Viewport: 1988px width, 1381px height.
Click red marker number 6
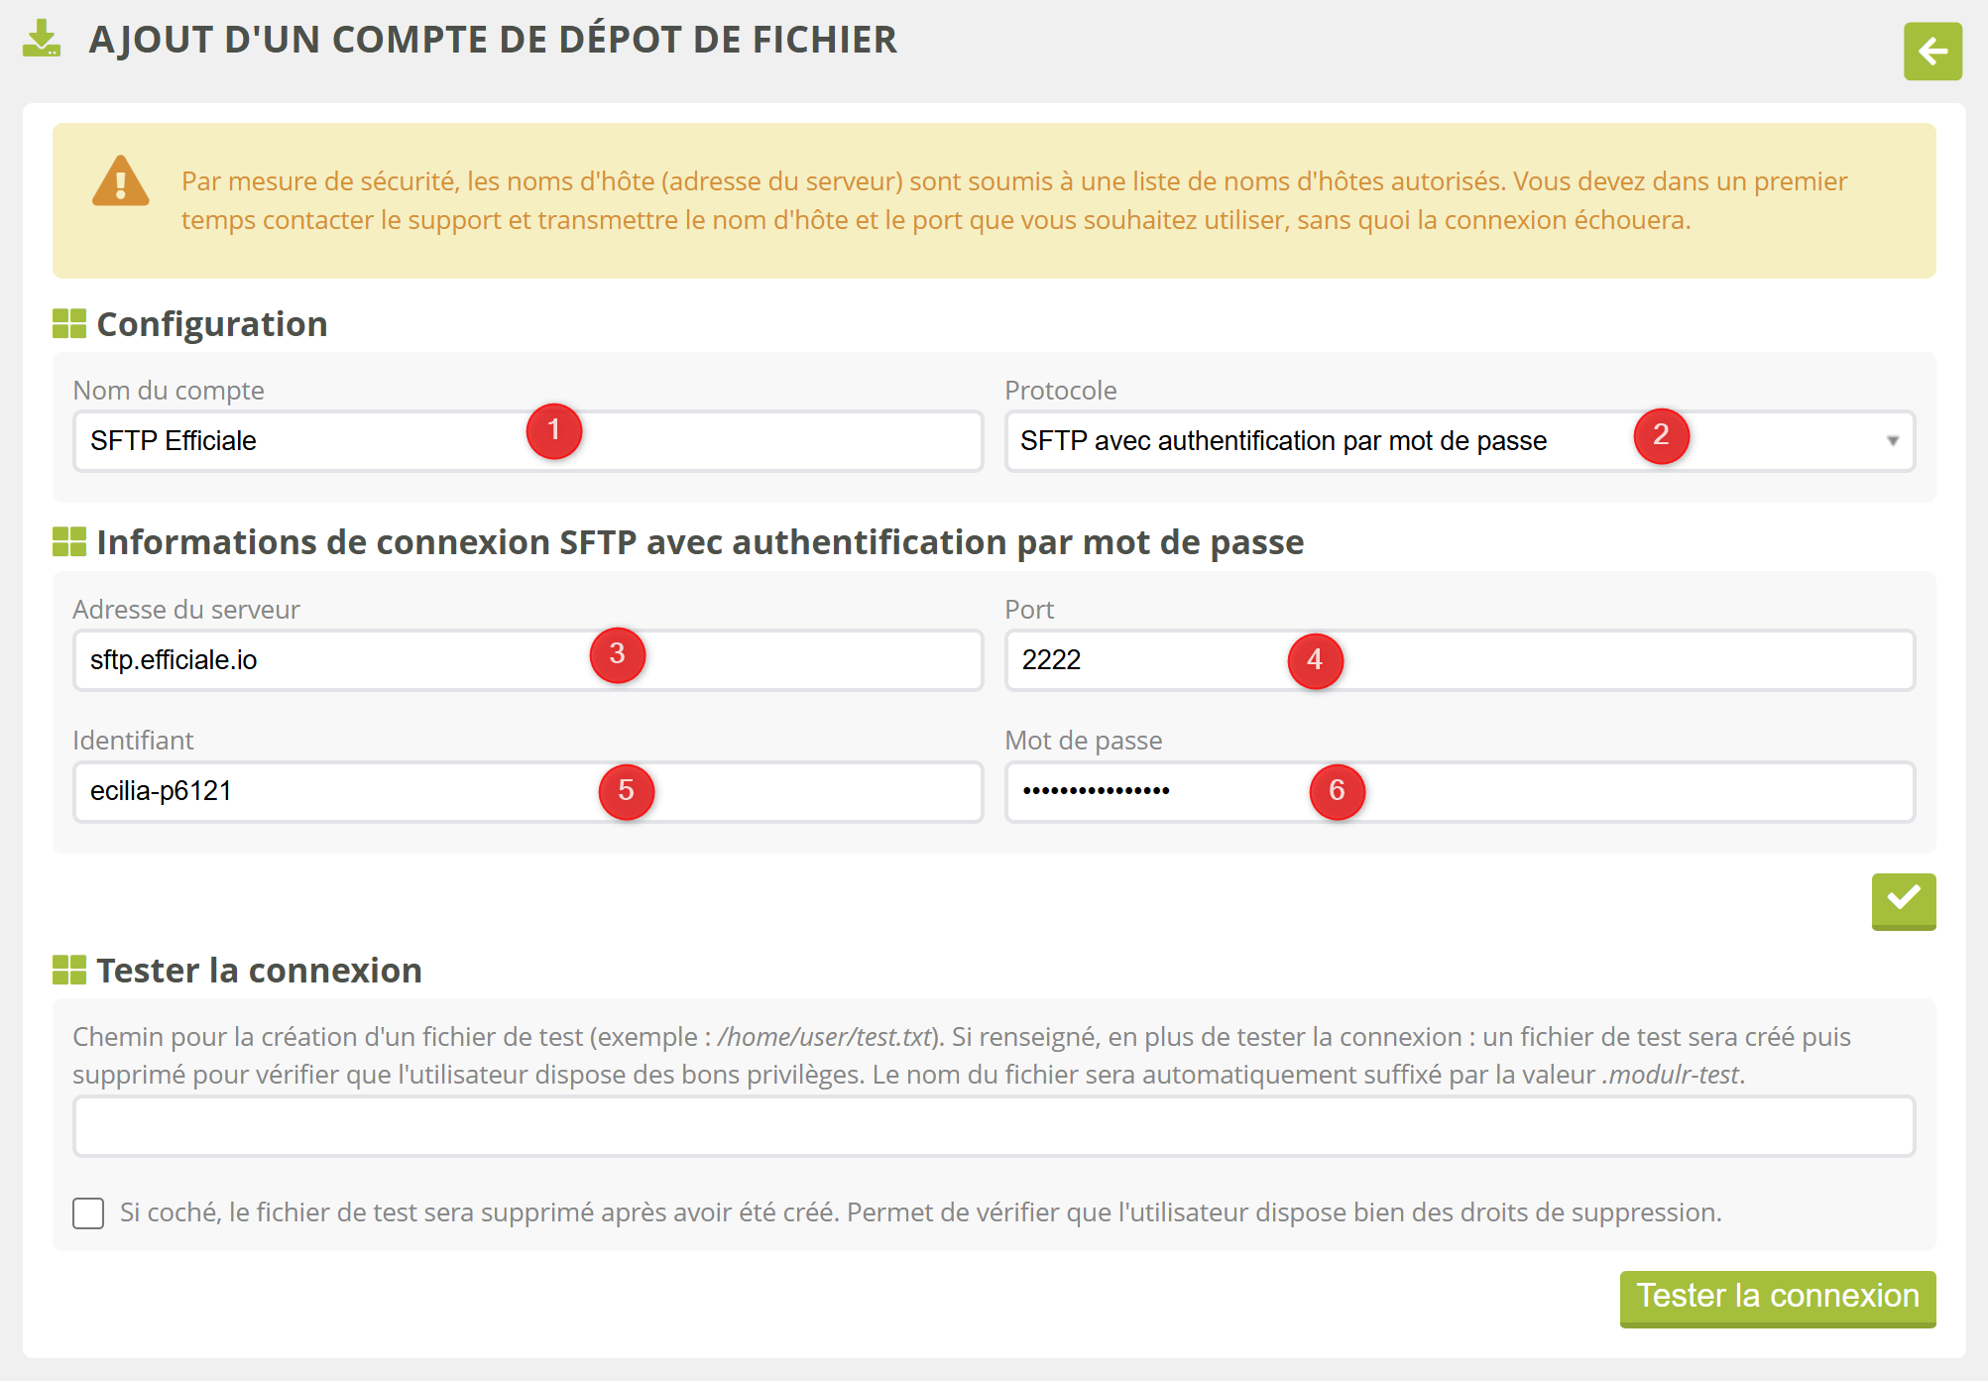tap(1337, 791)
